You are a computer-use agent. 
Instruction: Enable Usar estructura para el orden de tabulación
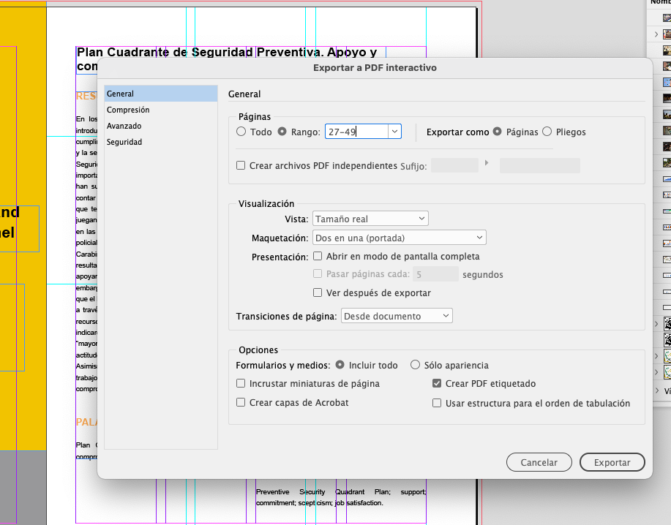(437, 403)
